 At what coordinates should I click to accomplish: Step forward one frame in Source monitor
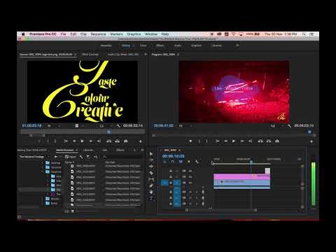point(90,141)
